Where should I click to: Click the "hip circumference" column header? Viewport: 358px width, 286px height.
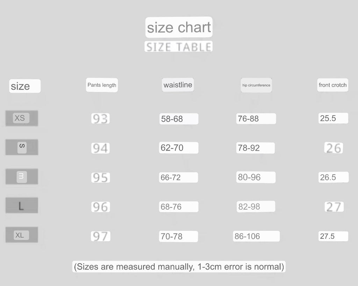point(256,85)
